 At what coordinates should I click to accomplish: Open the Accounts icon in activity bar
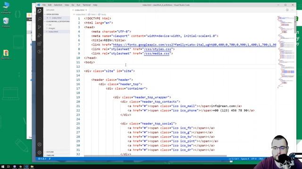click(x=40, y=145)
